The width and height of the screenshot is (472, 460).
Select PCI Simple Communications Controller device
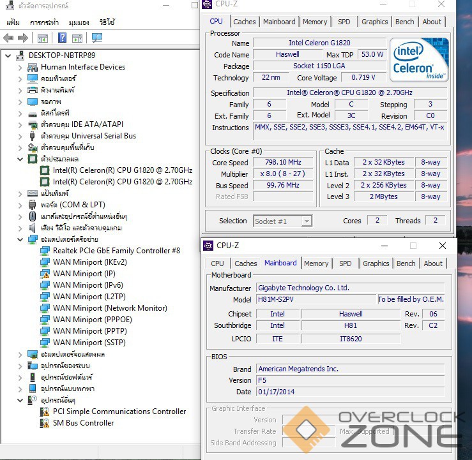[x=119, y=412]
